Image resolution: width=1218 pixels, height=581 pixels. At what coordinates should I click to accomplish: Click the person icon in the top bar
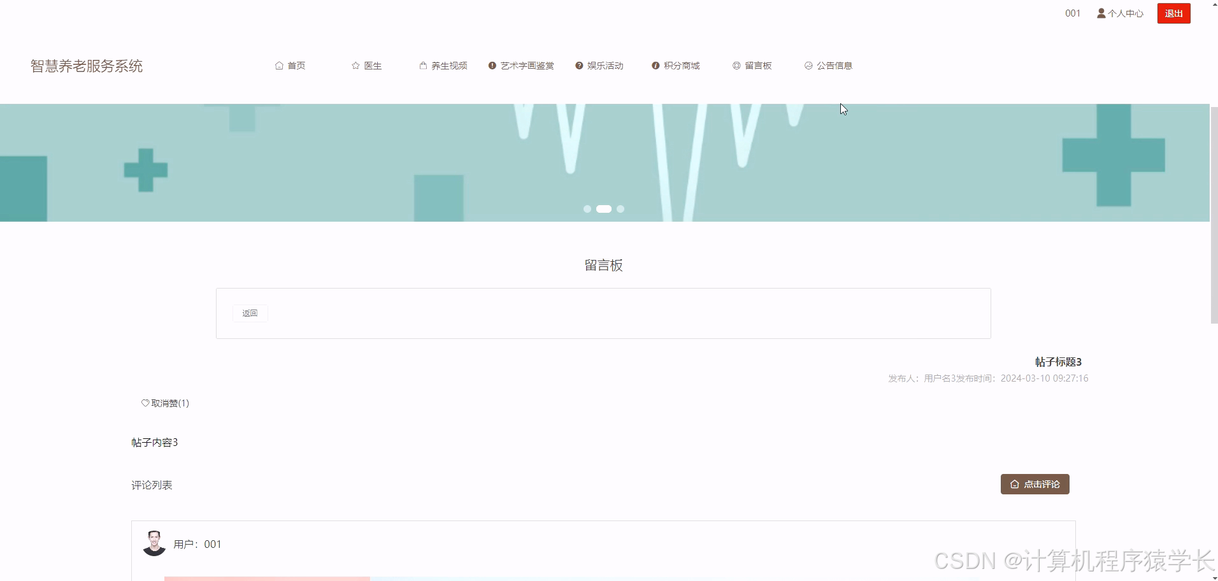pos(1100,13)
